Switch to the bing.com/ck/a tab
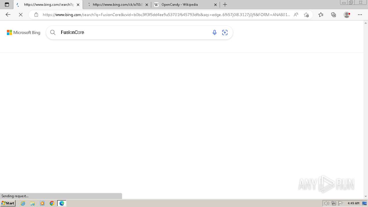The height and width of the screenshot is (207, 368). (117, 5)
